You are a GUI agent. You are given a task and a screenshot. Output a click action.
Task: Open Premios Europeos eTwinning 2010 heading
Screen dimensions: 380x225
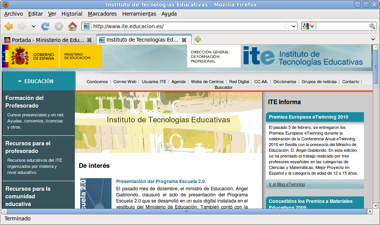coord(309,117)
